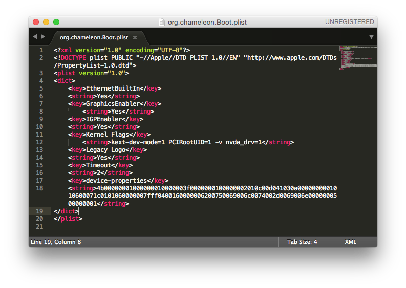Open the Tab Size: 4 selector
The height and width of the screenshot is (288, 406).
(x=302, y=242)
